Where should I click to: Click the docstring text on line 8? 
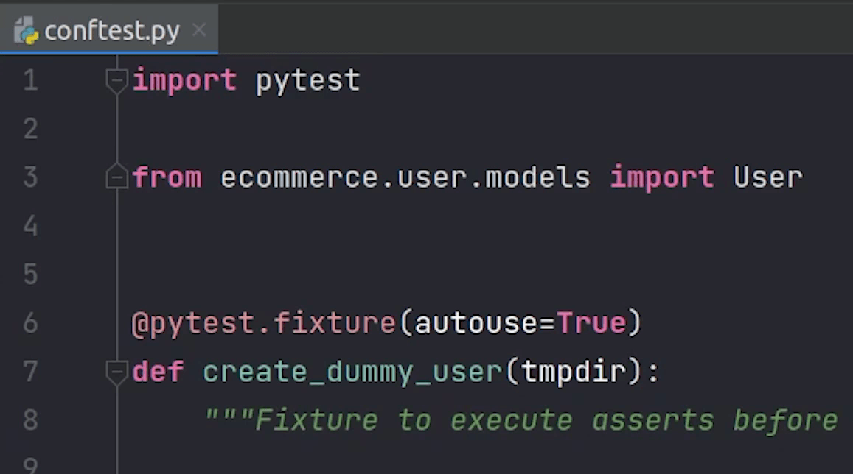click(x=520, y=420)
